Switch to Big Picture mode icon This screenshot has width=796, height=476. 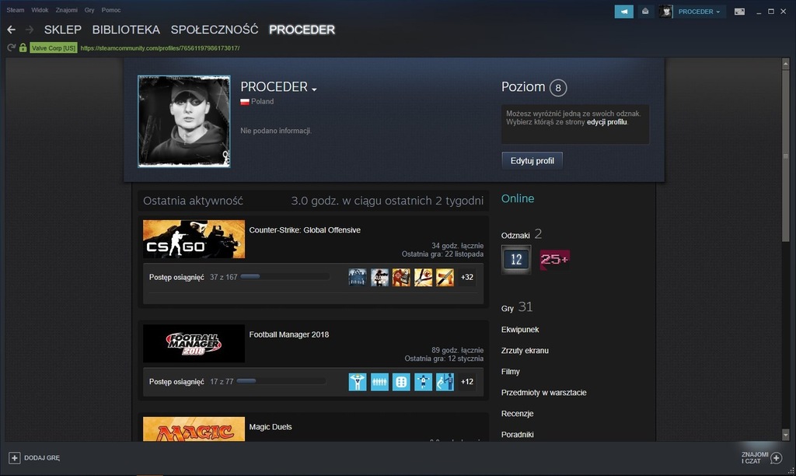click(x=740, y=11)
